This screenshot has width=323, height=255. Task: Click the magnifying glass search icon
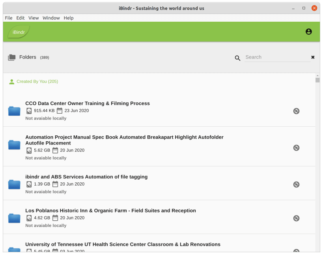pyautogui.click(x=237, y=58)
